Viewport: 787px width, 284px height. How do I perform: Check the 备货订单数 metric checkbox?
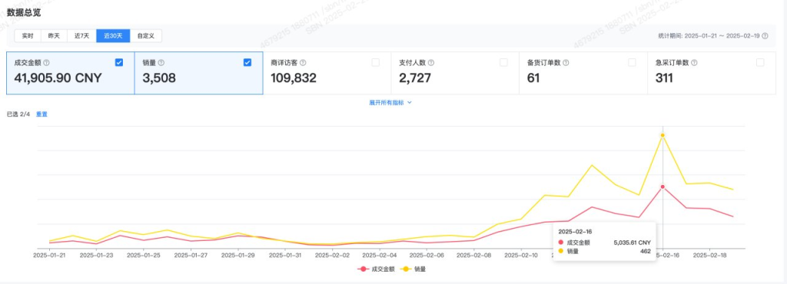coord(632,63)
